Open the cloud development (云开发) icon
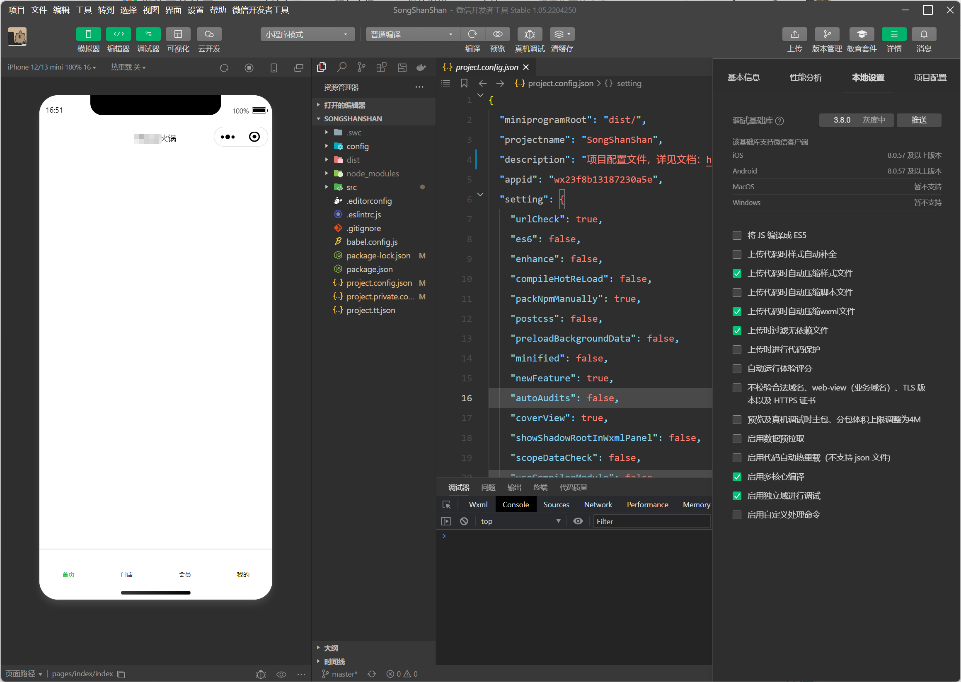This screenshot has height=682, width=961. click(209, 34)
